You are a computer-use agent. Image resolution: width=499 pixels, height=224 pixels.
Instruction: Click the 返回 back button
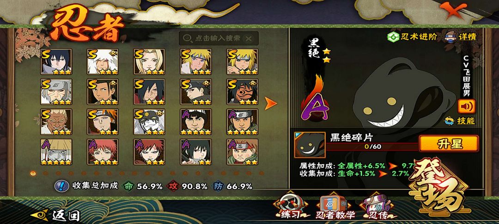click(x=55, y=215)
